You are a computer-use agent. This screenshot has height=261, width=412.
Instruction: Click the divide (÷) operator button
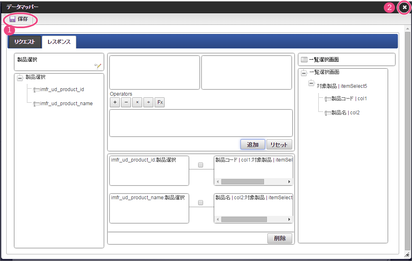(x=148, y=102)
